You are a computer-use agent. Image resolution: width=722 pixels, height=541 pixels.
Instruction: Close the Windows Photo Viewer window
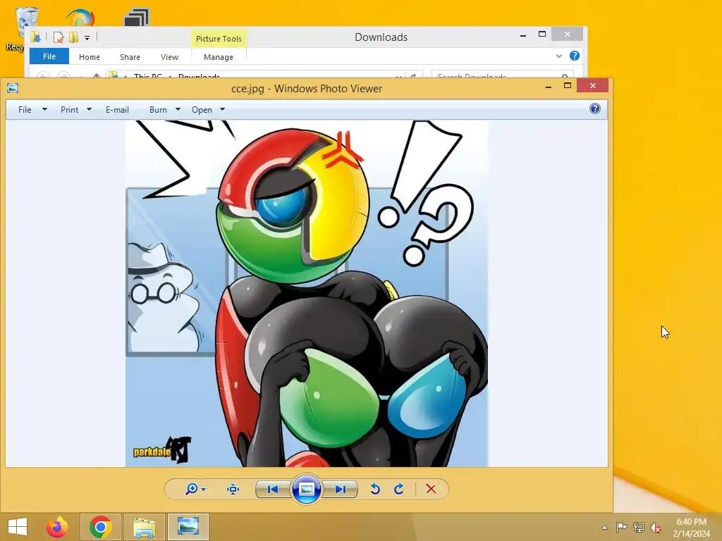[x=592, y=85]
